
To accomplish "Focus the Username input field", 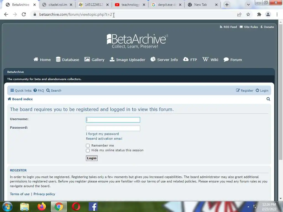I will tap(113, 120).
